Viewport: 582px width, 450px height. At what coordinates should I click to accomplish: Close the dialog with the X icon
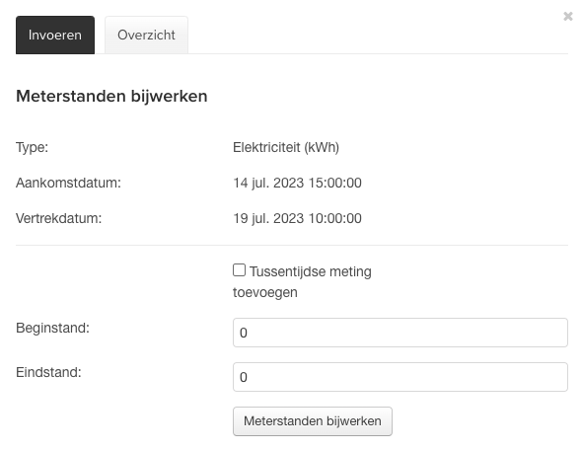point(567,17)
